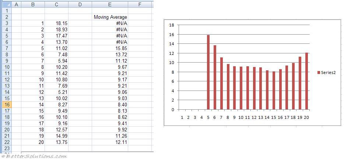Image resolution: width=344 pixels, height=159 pixels.
Task: Click the #N/A cell in row 3
Action: [x=110, y=23]
